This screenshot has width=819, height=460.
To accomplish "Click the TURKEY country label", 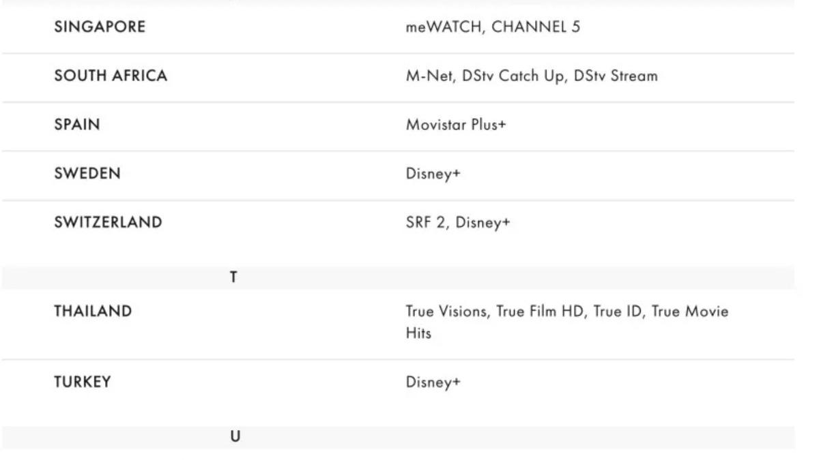I will pos(83,382).
